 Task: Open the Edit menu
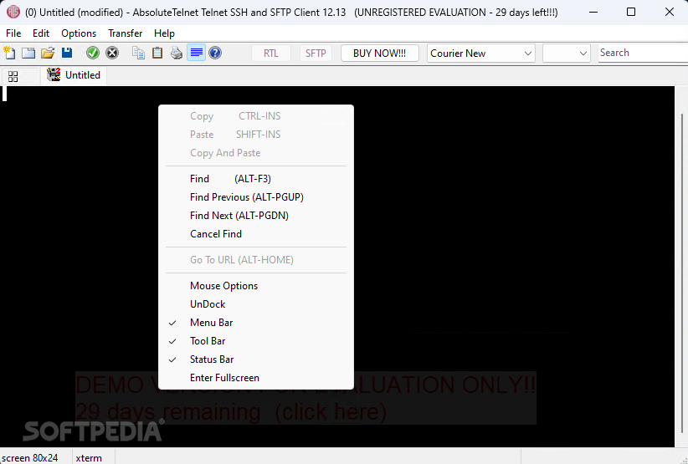coord(41,33)
